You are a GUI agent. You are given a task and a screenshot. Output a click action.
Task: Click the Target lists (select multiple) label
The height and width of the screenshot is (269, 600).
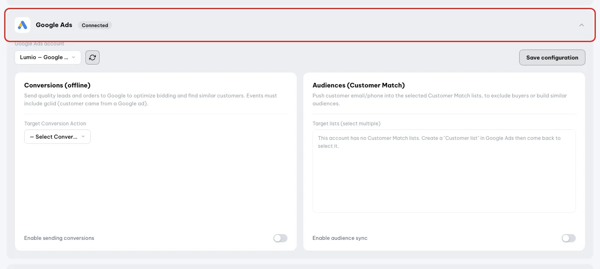pos(347,124)
